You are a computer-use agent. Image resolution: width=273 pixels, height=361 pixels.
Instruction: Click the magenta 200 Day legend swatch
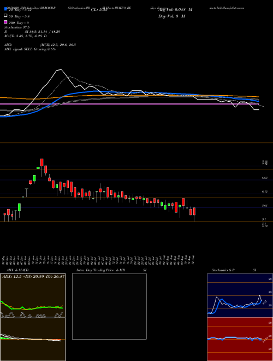tap(5, 22)
